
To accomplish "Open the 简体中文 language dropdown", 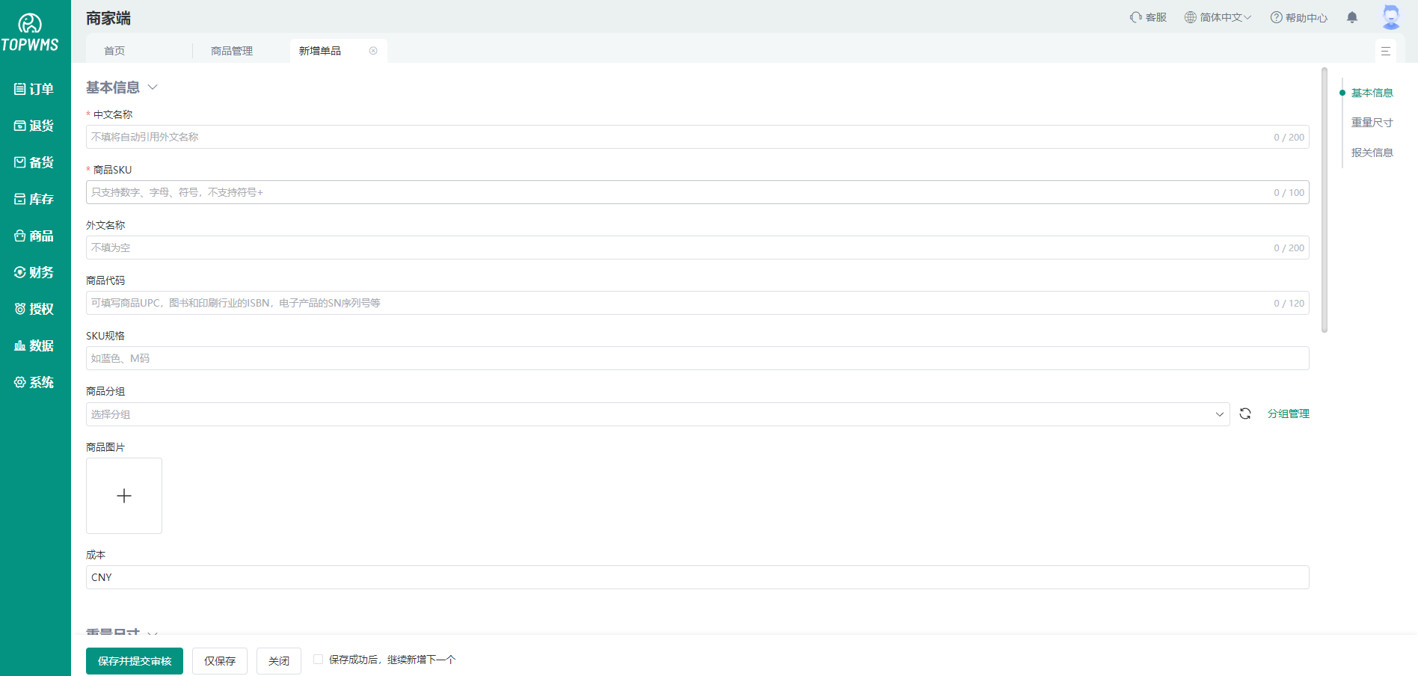I will pyautogui.click(x=1218, y=17).
